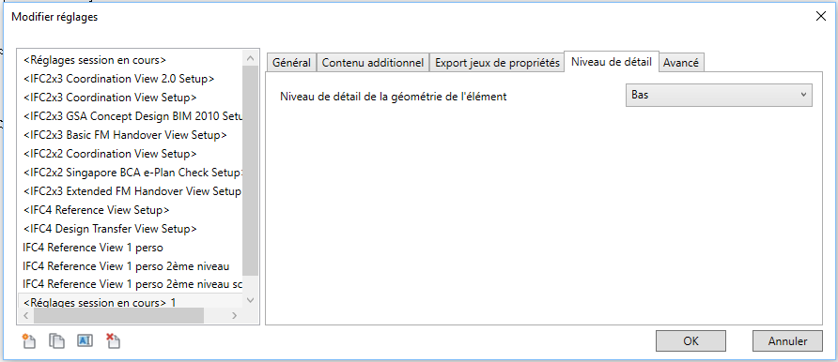Click the Niveau de détail de la géométrie label
The image size is (838, 362).
pyautogui.click(x=394, y=97)
